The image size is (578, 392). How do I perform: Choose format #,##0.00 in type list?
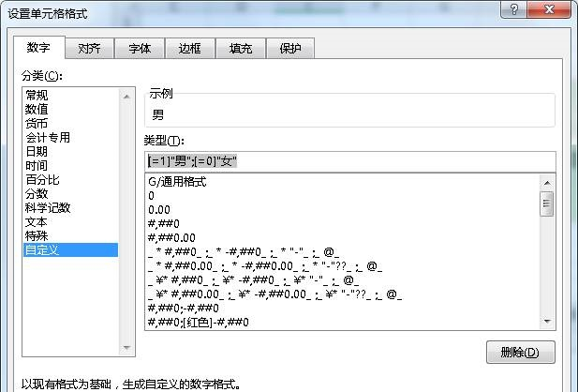point(342,237)
